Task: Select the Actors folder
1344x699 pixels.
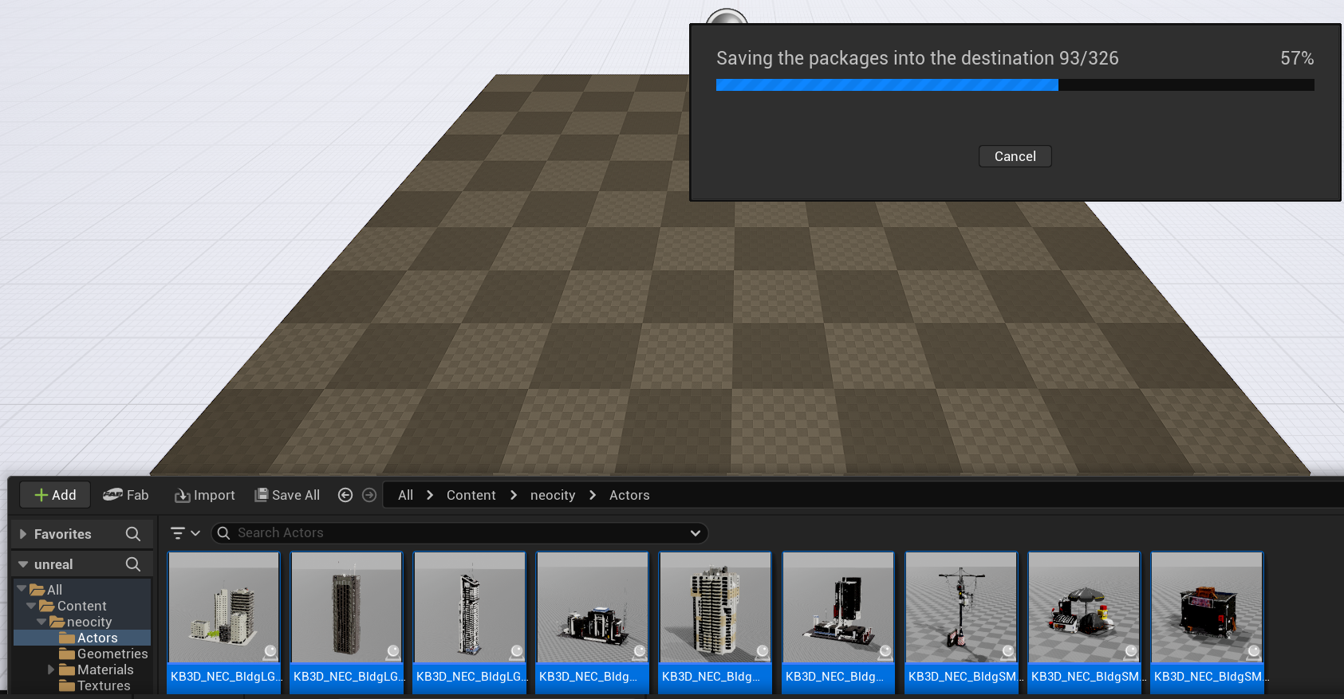Action: 89,638
